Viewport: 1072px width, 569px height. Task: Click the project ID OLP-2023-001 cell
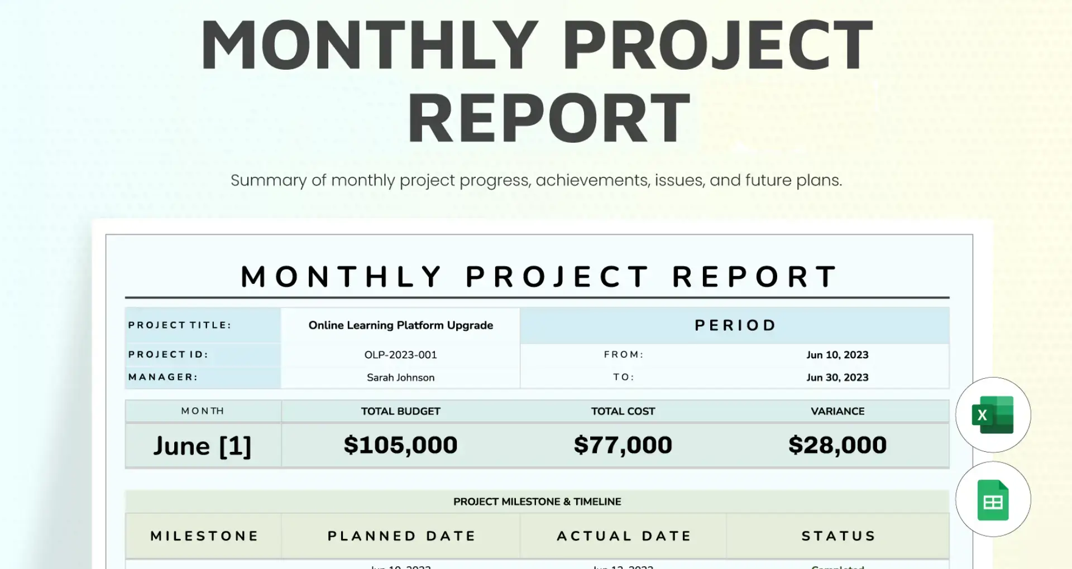tap(400, 355)
